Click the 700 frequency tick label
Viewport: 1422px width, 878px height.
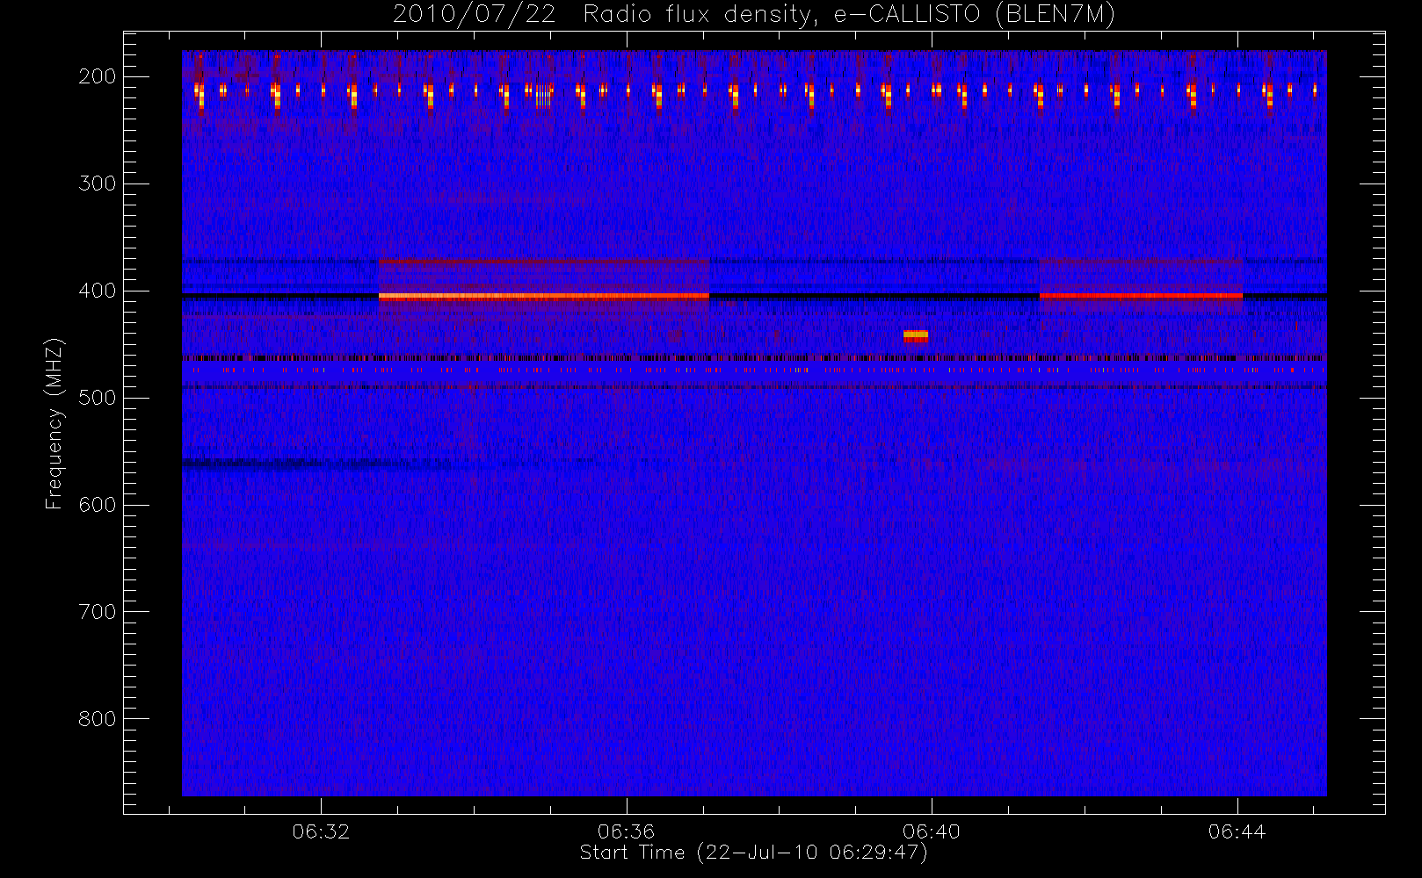pos(98,612)
